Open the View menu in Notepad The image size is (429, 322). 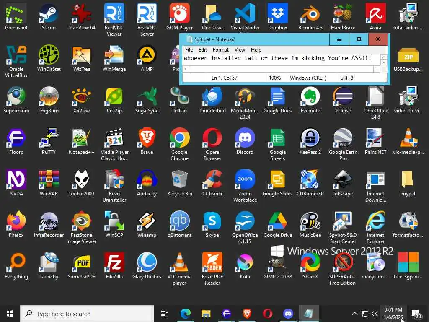[x=240, y=50]
